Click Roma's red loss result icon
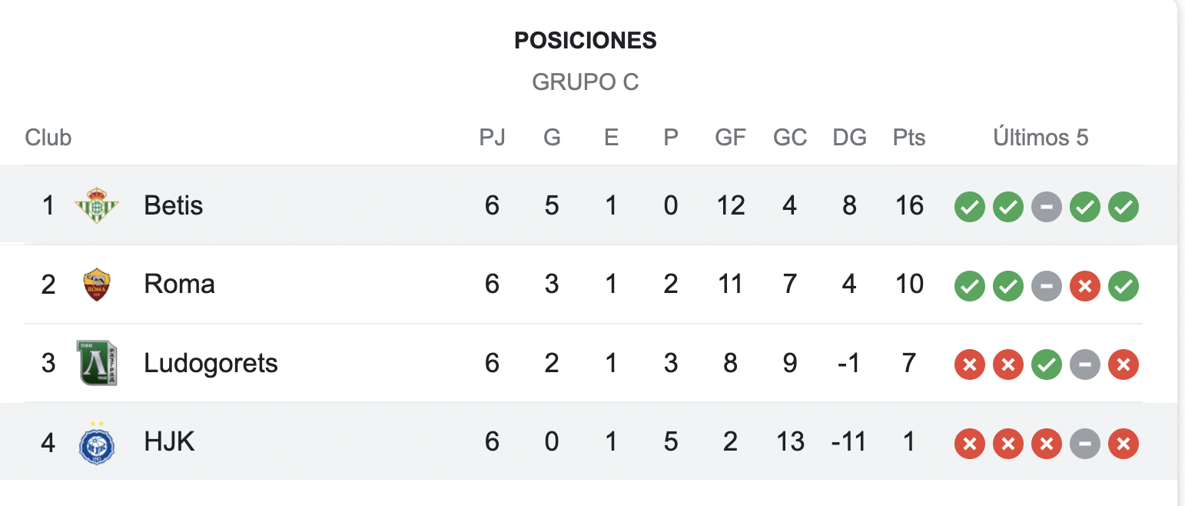 [x=1085, y=285]
